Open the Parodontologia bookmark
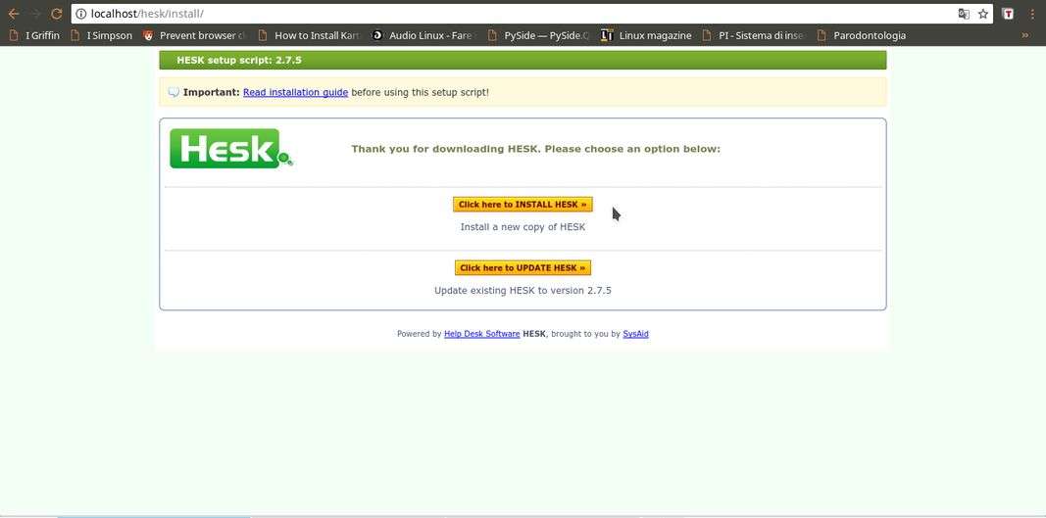 click(x=862, y=35)
